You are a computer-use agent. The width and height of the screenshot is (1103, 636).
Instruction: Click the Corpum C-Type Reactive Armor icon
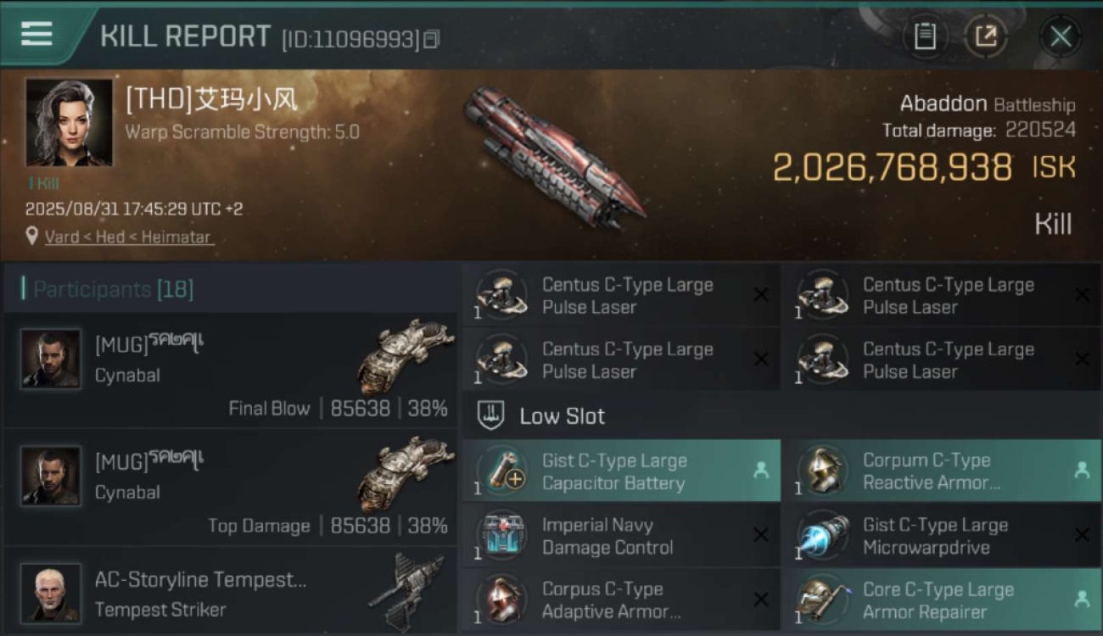823,471
